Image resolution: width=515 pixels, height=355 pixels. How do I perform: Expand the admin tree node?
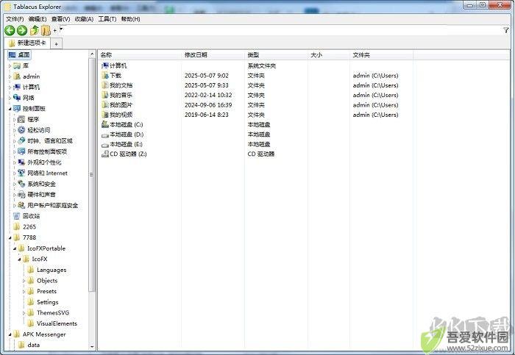(10, 76)
